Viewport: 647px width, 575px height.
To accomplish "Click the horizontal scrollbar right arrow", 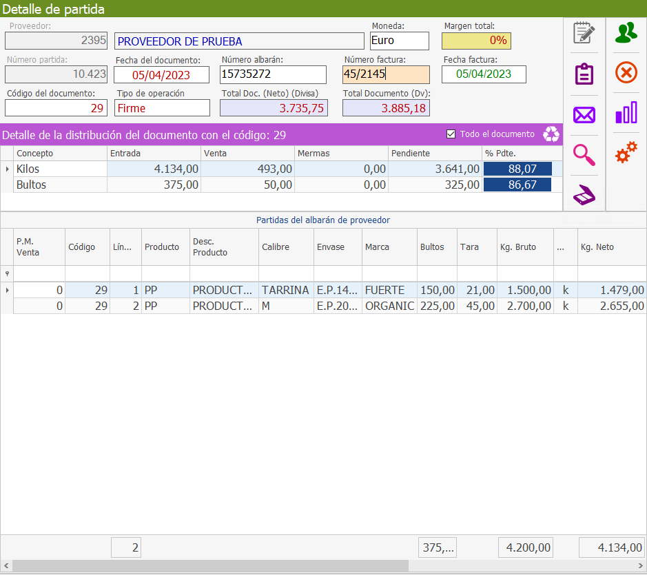I will coord(641,565).
